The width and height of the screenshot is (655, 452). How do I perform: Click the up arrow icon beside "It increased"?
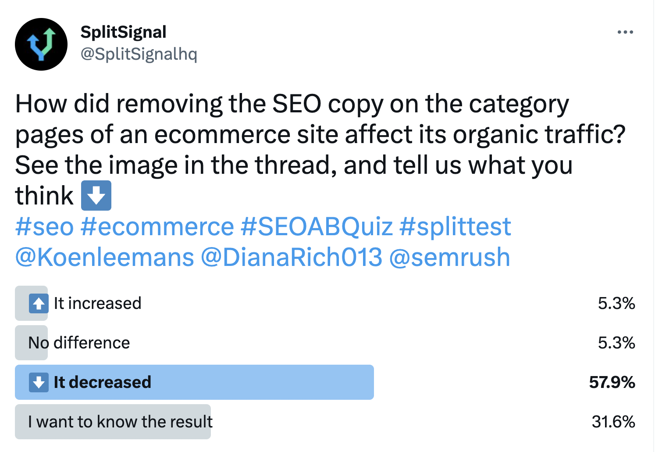[39, 303]
